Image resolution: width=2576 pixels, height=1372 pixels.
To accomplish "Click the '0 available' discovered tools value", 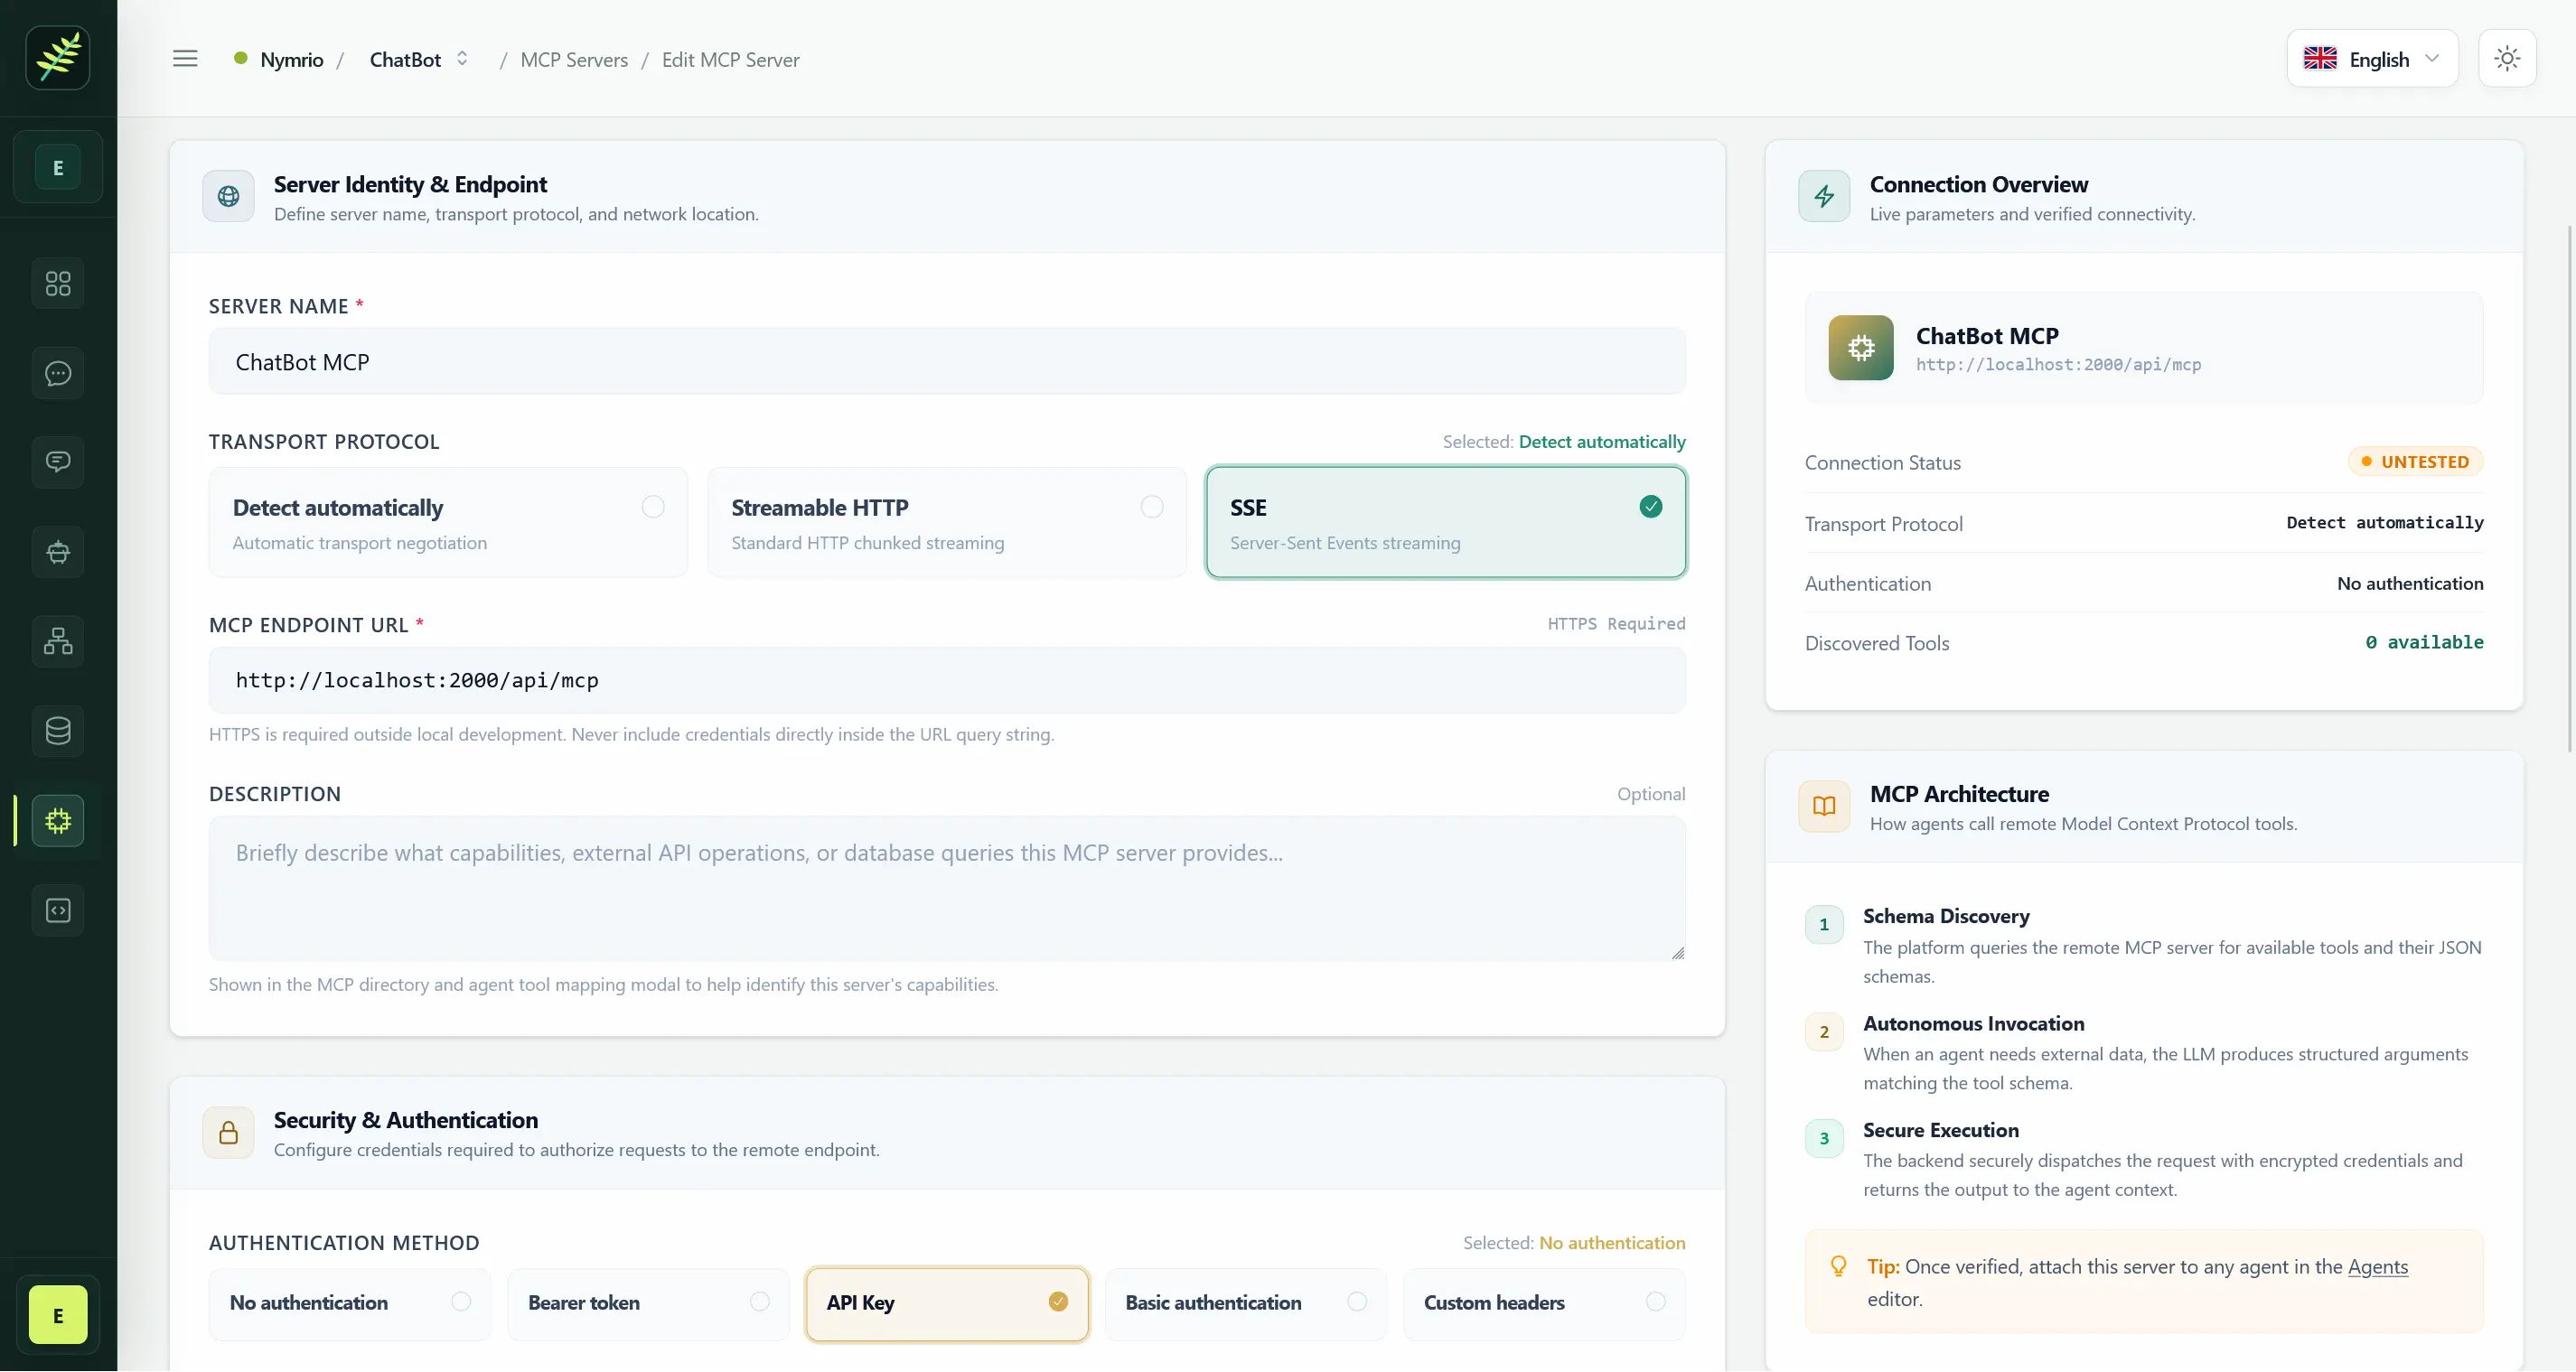I will click(x=2424, y=643).
